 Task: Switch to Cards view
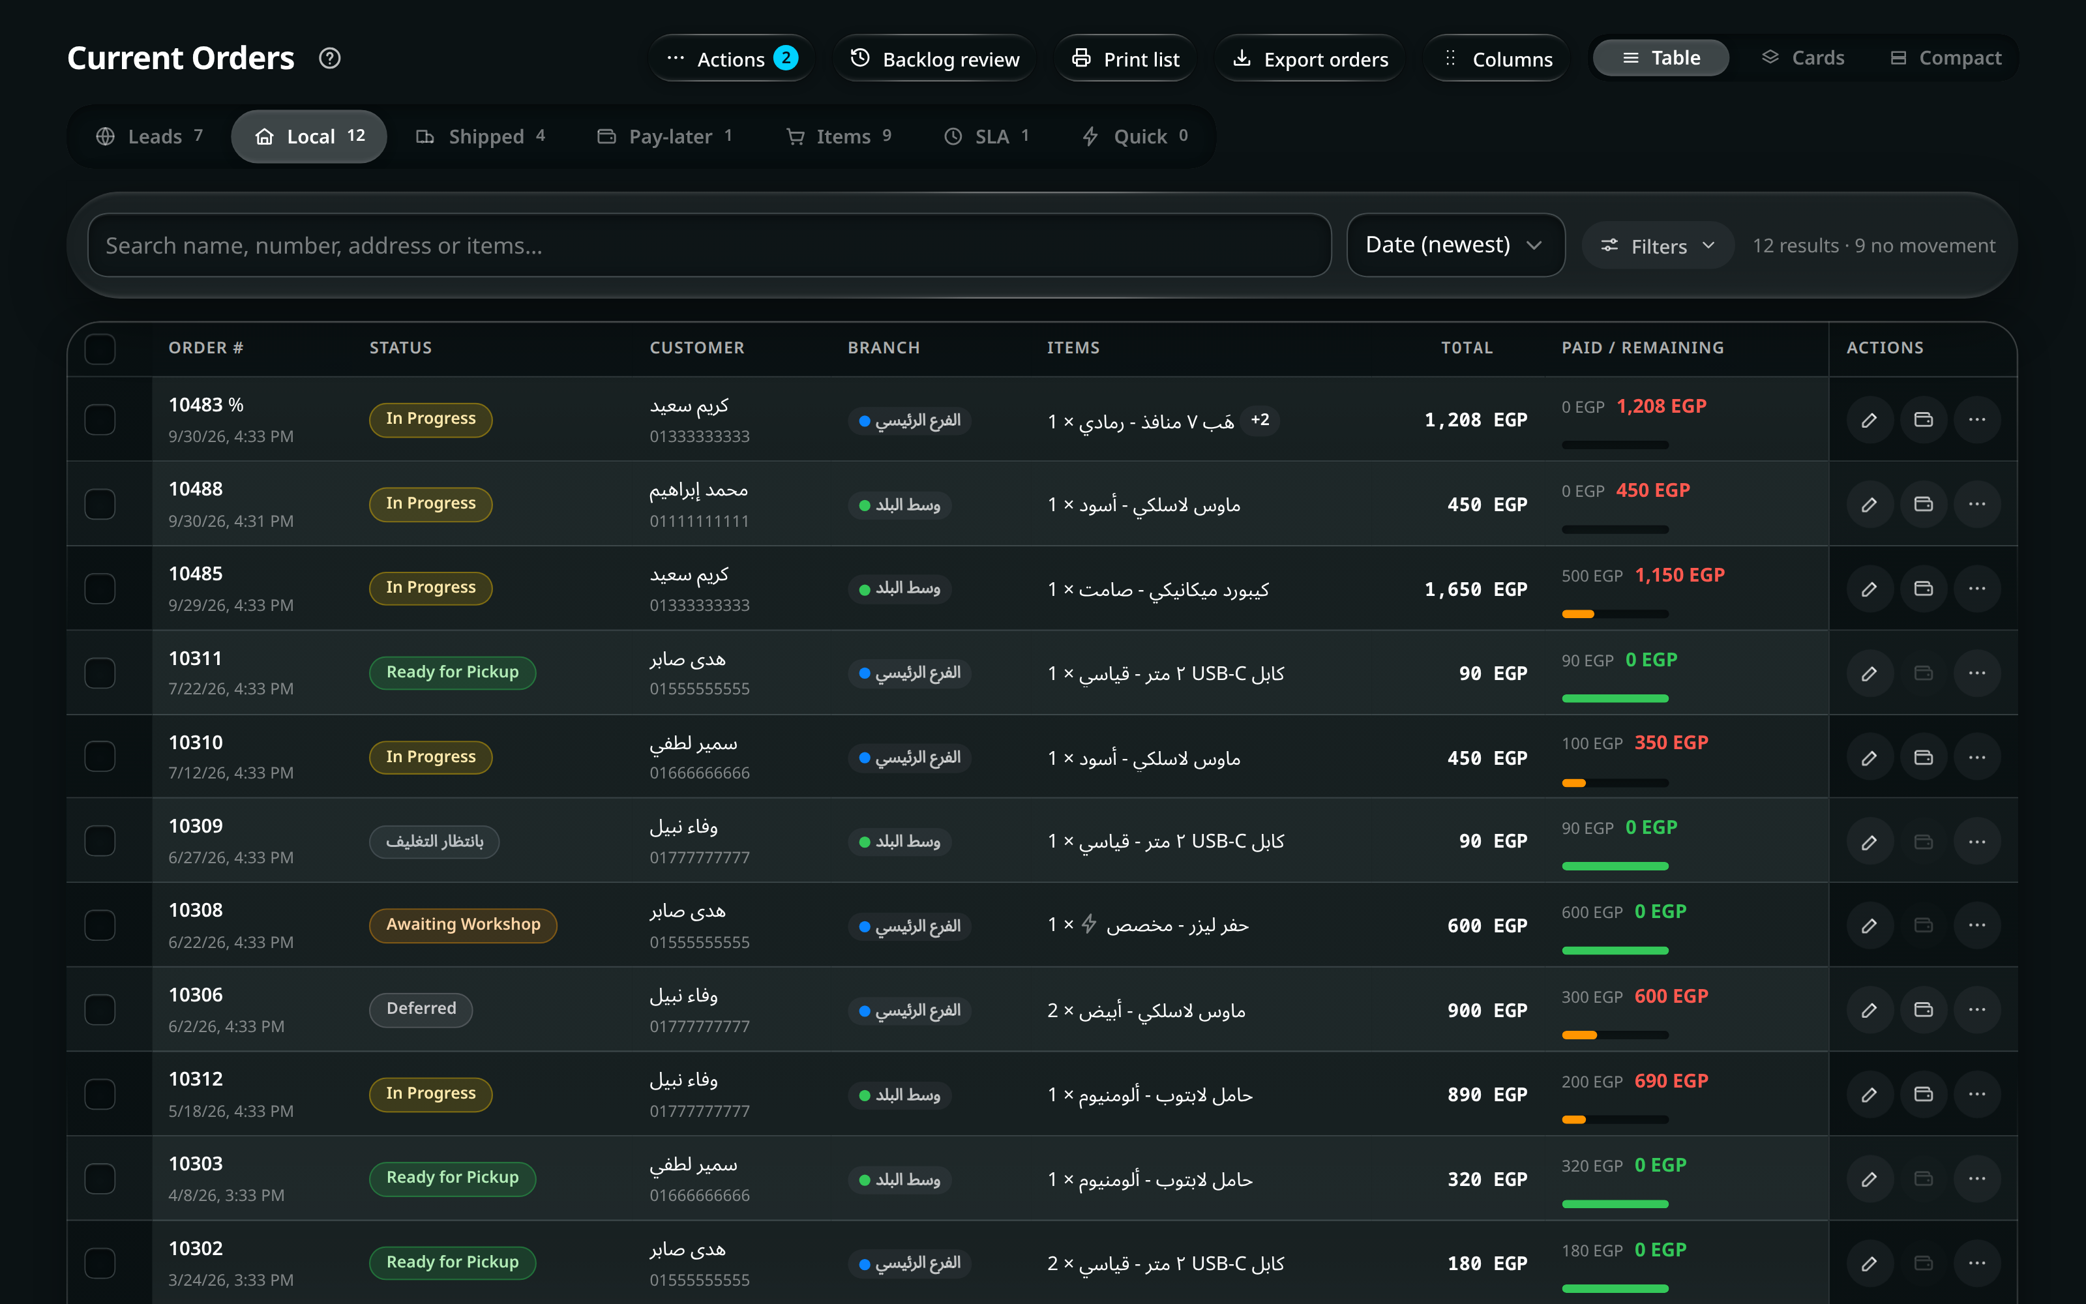1802,58
